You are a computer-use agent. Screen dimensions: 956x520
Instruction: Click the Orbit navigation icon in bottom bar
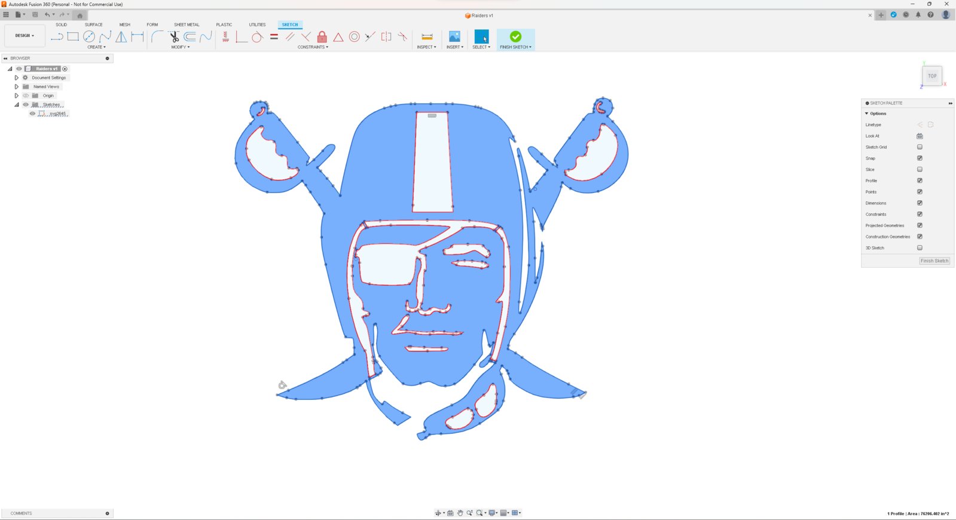[x=438, y=513]
